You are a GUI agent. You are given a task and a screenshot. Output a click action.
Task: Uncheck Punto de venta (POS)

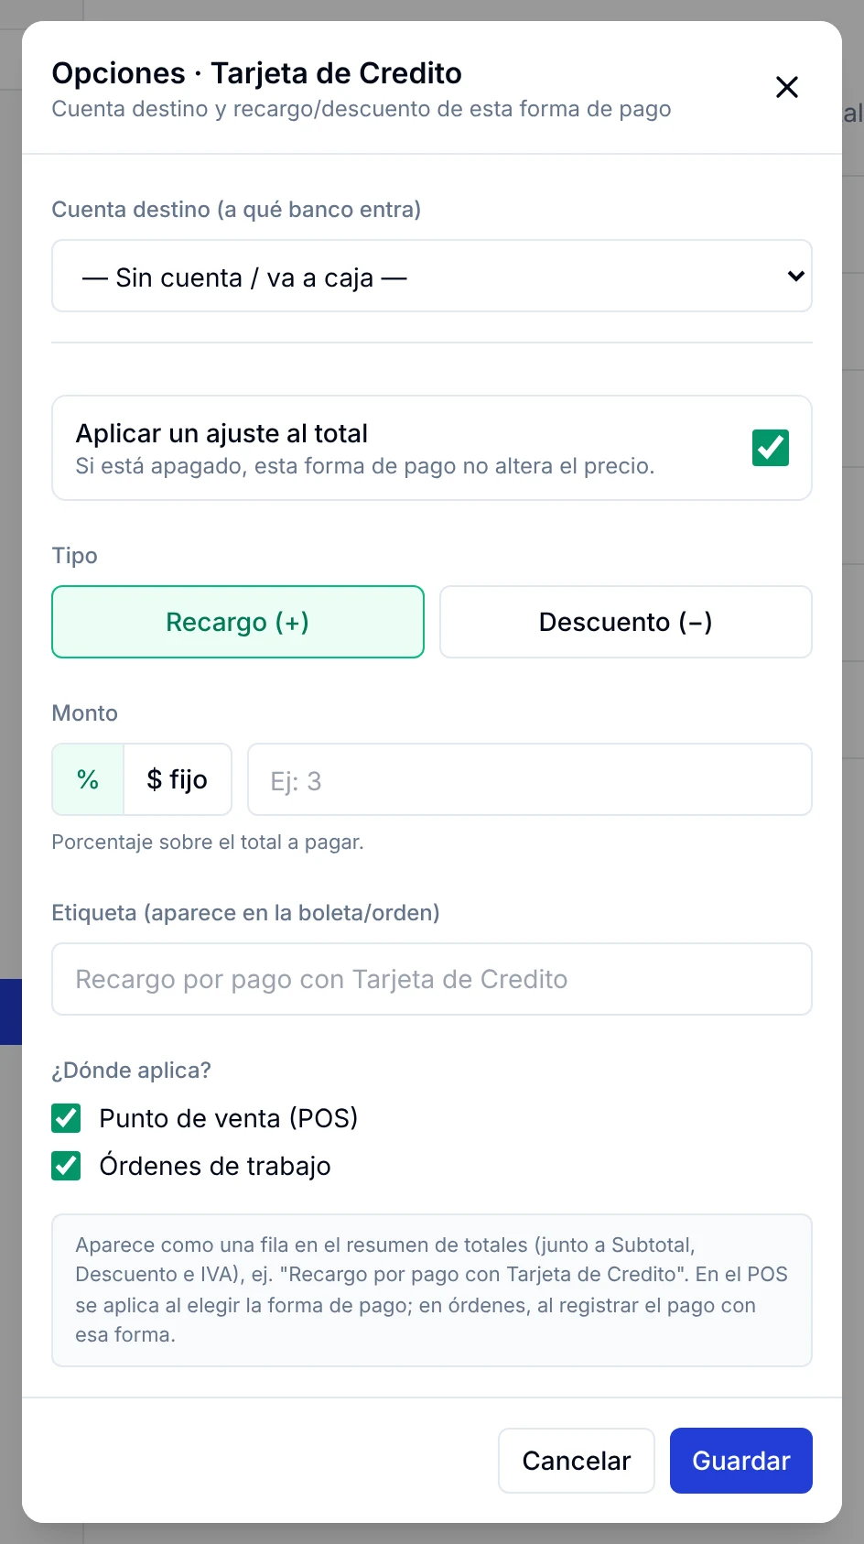66,1118
